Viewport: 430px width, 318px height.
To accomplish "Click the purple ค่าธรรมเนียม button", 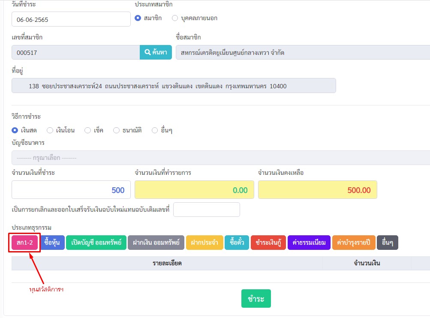I will [x=309, y=243].
